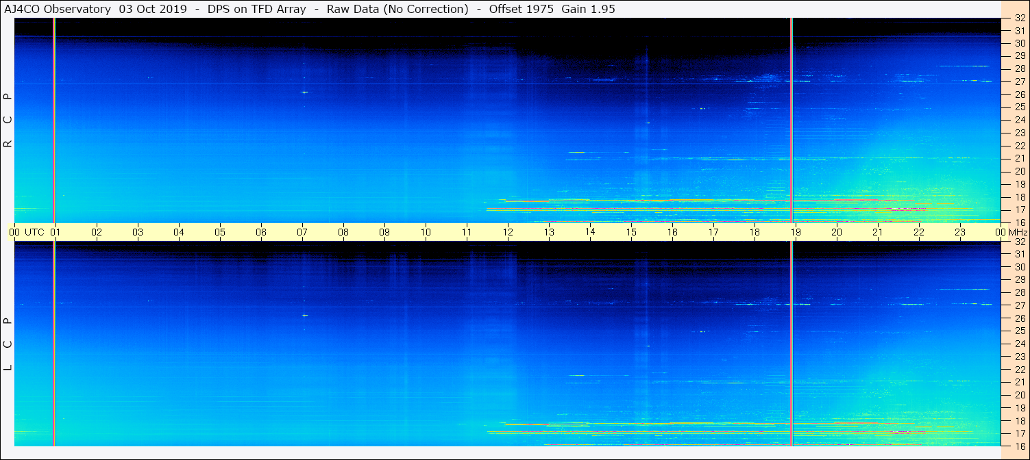The image size is (1030, 460).
Task: Click the 28 MHz label of RCP panel
Action: (1020, 68)
